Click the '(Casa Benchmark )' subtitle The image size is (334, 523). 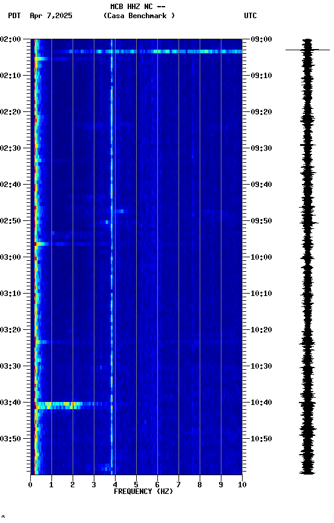(139, 15)
